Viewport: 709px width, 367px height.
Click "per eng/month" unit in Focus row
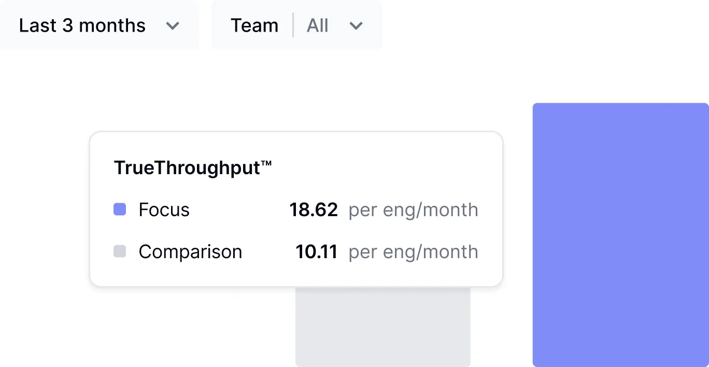click(413, 210)
